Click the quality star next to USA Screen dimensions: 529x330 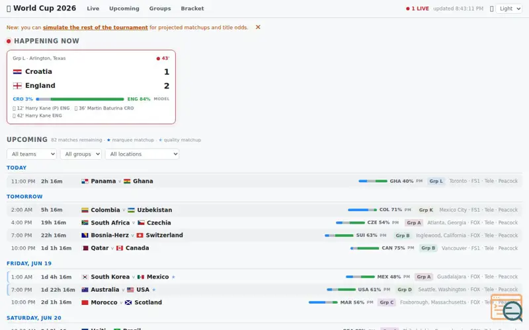(154, 290)
